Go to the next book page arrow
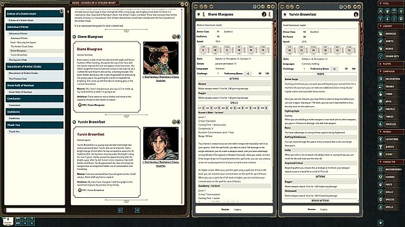This screenshot has height=227, width=405. point(137,210)
